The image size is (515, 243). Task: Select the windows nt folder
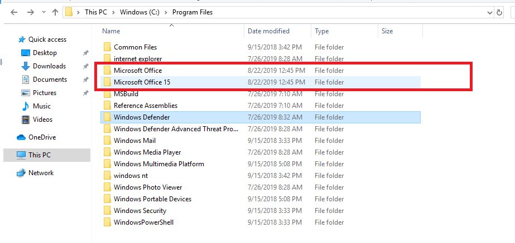tap(261, 176)
